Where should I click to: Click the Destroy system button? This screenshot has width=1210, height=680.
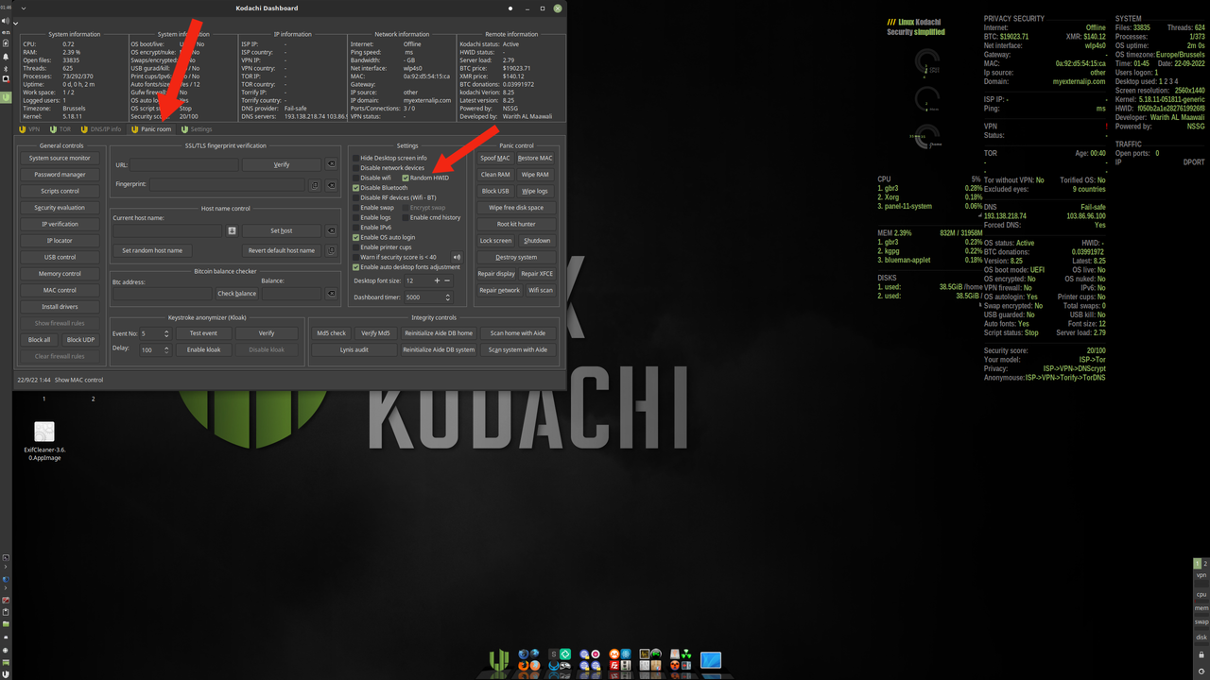(516, 257)
